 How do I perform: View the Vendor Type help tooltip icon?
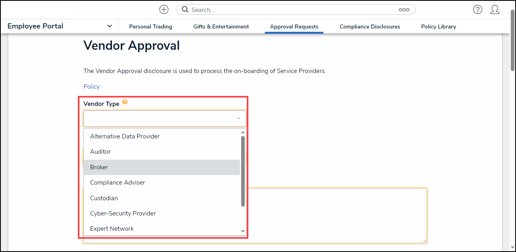point(125,102)
